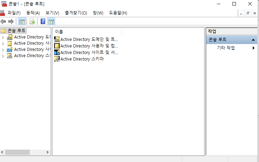259x162 pixels.
Task: Click tree scrollbar right arrow
Action: point(48,152)
